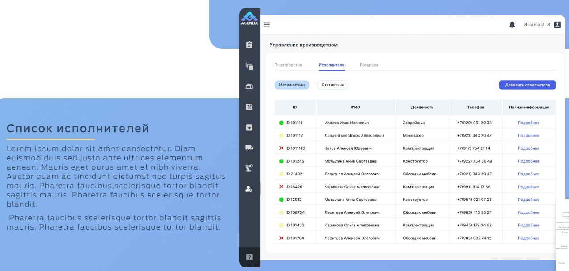Open the delivery truck sidebar icon
Screen dimensions: 569x271
(249, 148)
